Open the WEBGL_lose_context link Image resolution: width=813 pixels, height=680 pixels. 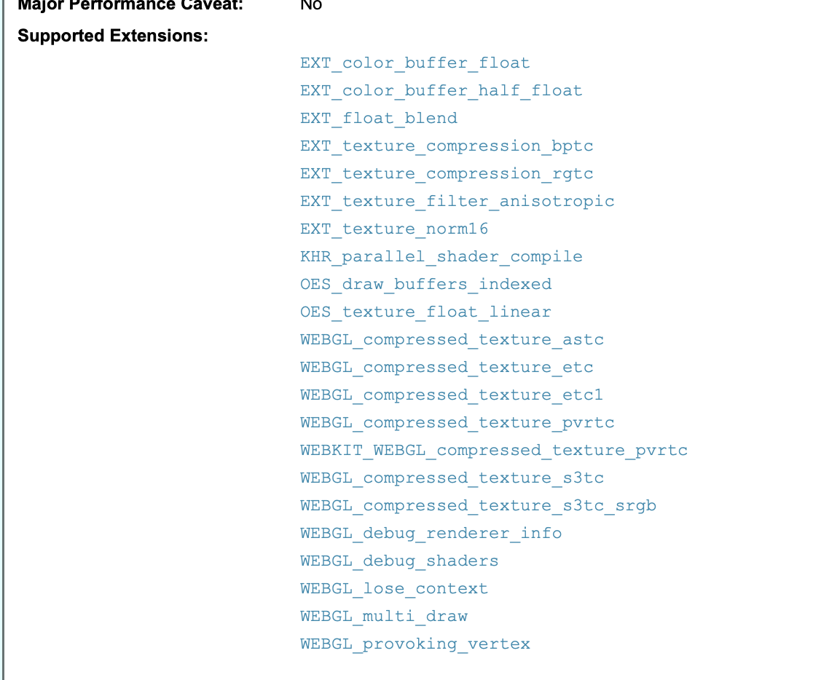click(x=394, y=589)
